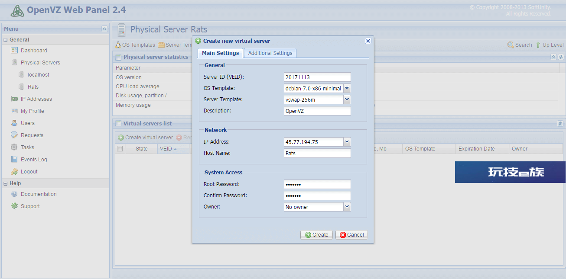Click the Search toolbar button

click(520, 45)
